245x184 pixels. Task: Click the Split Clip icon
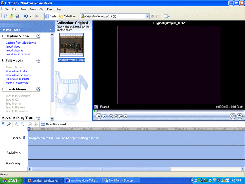pos(233,116)
